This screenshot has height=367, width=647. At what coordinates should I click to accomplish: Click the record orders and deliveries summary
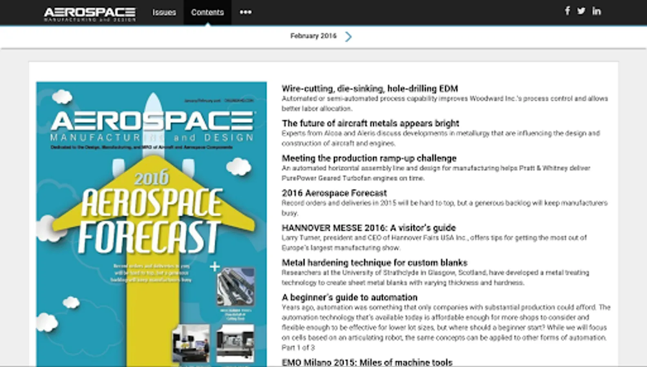pyautogui.click(x=445, y=208)
